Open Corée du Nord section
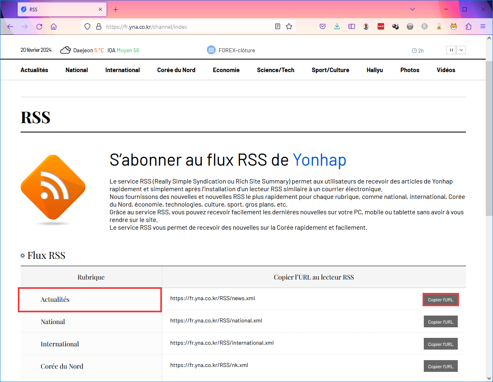This screenshot has width=493, height=382. (176, 70)
